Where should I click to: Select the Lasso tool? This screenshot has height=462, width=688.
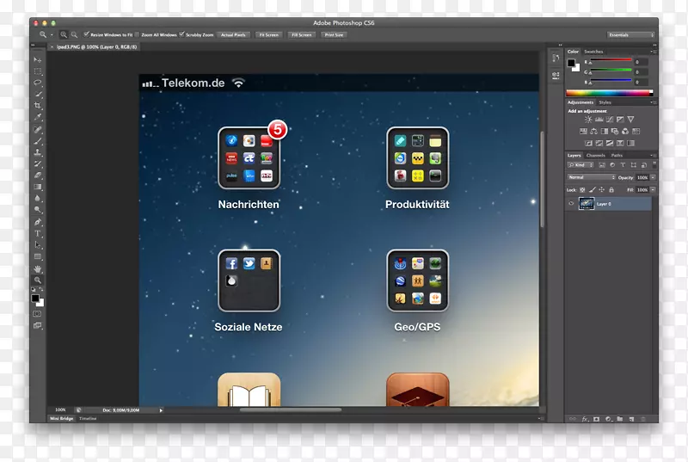pyautogui.click(x=38, y=83)
